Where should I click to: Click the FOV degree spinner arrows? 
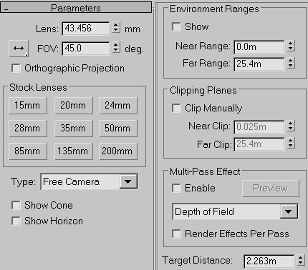[116, 47]
